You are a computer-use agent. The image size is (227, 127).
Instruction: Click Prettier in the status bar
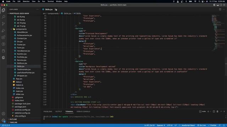[x=212, y=126]
